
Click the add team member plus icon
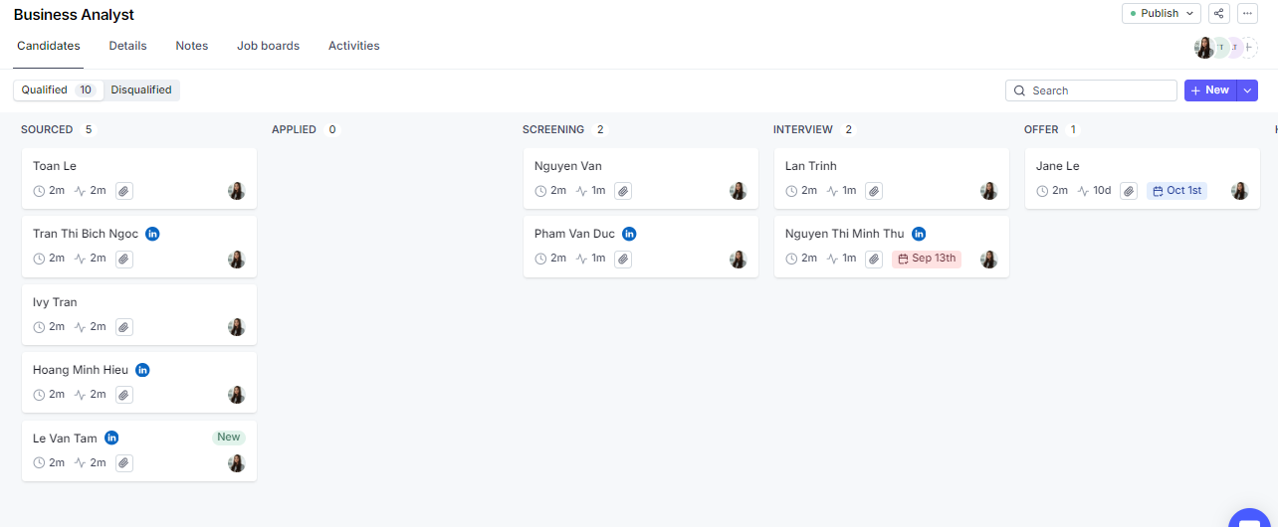click(x=1249, y=48)
